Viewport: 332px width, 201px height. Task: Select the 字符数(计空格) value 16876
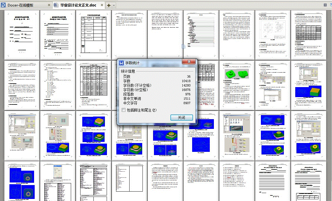pos(186,90)
